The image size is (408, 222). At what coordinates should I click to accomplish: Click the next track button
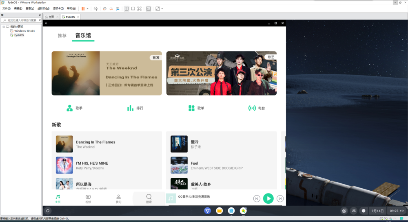click(x=280, y=199)
